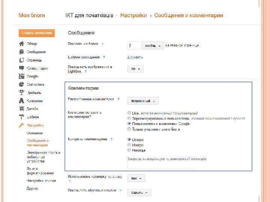Click the orange 'Создать сообщение' button
Screen dimensions: 270x202
(37, 33)
